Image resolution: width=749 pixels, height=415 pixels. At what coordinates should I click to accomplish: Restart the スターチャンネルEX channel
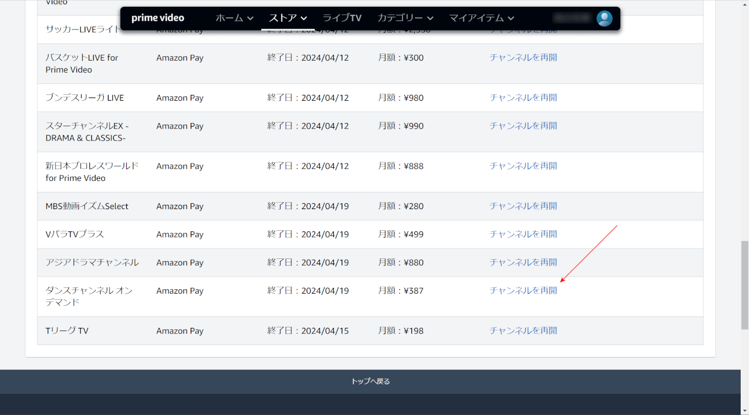pos(523,126)
